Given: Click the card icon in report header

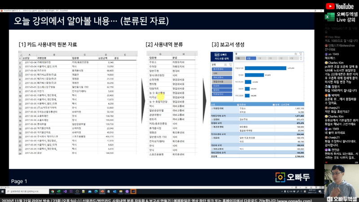Looking at the screenshot, I should pyautogui.click(x=215, y=54).
